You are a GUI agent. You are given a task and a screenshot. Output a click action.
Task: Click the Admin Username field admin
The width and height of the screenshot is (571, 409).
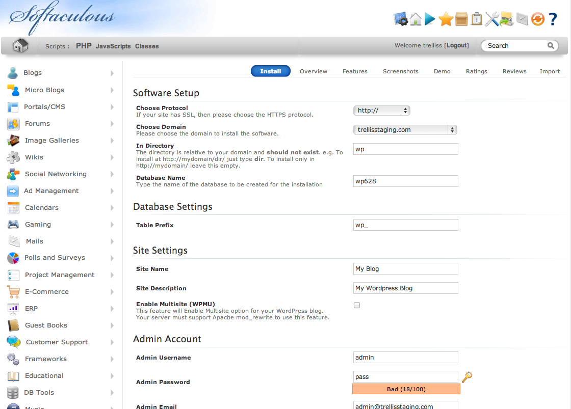pyautogui.click(x=405, y=358)
